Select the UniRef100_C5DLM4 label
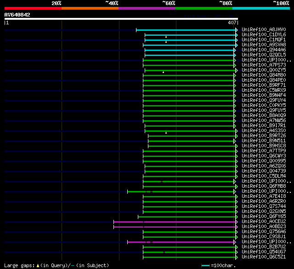 point(264,176)
